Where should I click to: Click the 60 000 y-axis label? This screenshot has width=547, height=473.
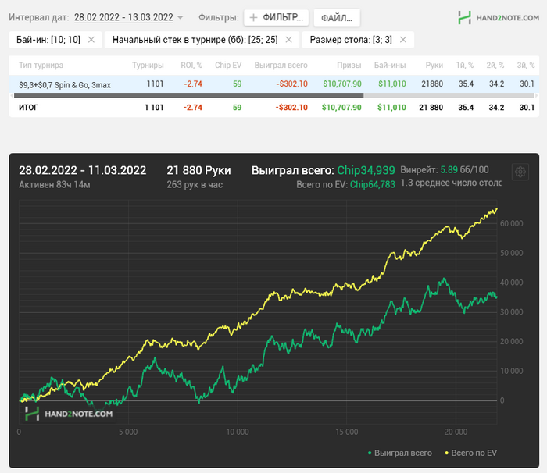511,223
